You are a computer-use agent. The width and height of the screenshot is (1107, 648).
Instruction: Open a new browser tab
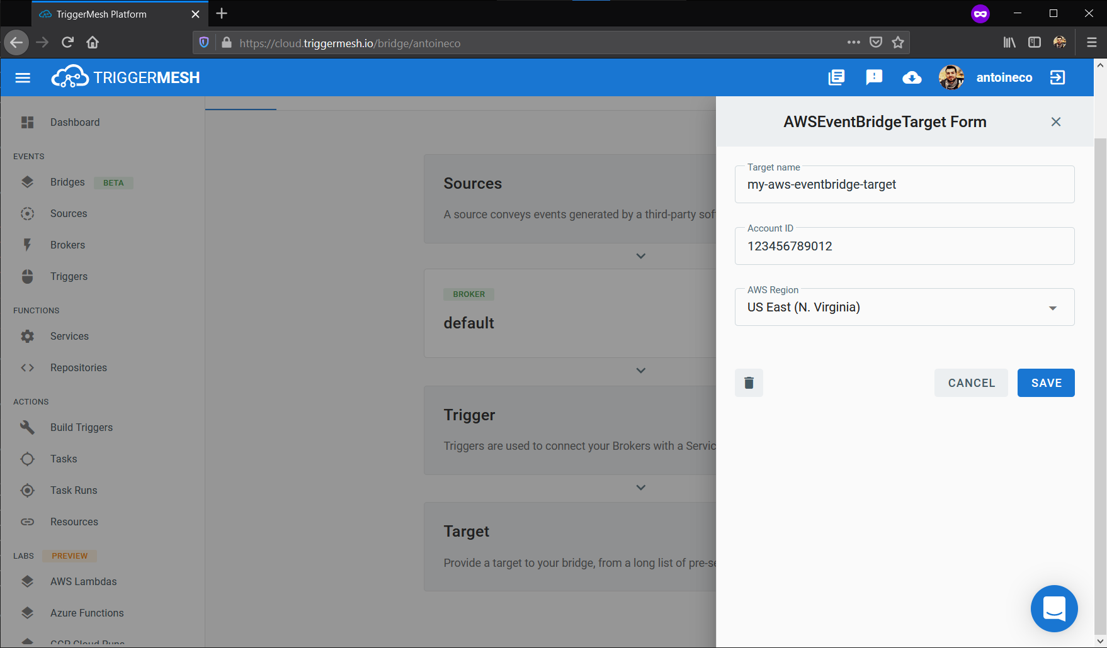click(x=222, y=13)
